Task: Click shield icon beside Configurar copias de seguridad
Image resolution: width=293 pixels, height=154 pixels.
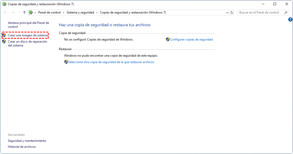Action: 168,39
